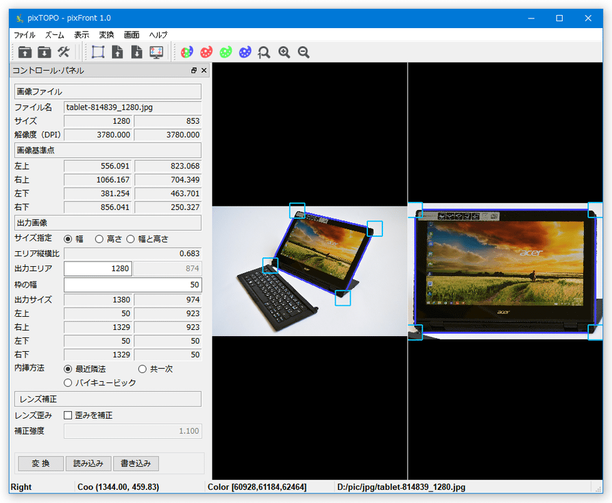Click the folder with up arrow icon
This screenshot has width=612, height=503.
click(25, 52)
